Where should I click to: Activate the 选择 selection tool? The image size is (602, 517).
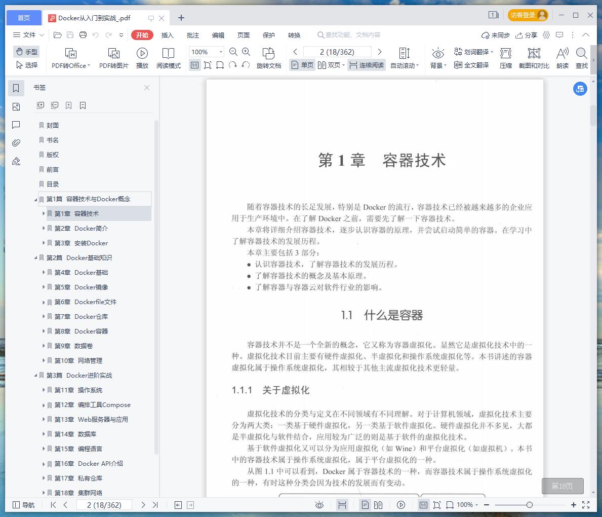26,65
